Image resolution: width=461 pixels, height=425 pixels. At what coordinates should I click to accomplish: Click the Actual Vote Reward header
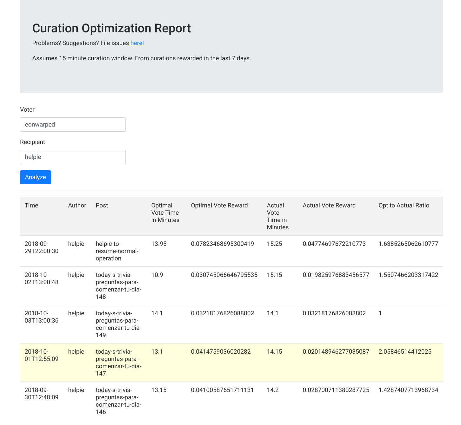tap(329, 206)
